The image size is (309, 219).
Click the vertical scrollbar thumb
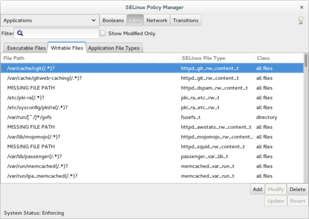click(x=306, y=60)
